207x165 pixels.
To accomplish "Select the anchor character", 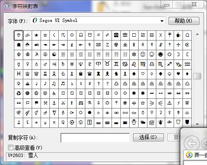I will [x=54, y=103].
